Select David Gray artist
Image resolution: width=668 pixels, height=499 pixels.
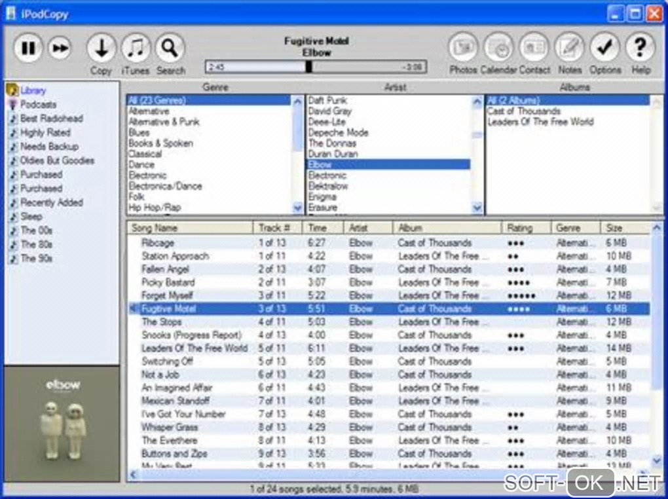click(329, 111)
